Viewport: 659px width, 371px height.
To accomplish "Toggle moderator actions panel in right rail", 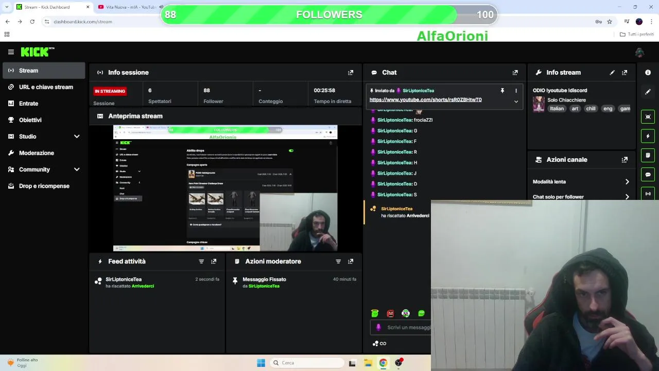I will [x=648, y=155].
